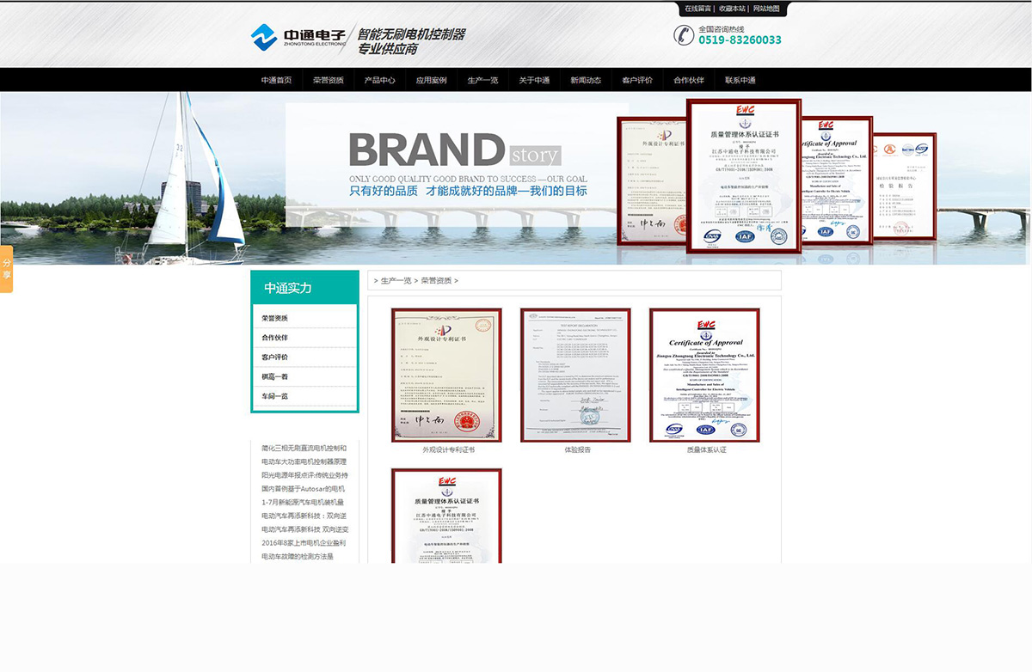Screen dimensions: 1032x672
Task: Select 应用案例 in navigation bar
Action: (432, 80)
